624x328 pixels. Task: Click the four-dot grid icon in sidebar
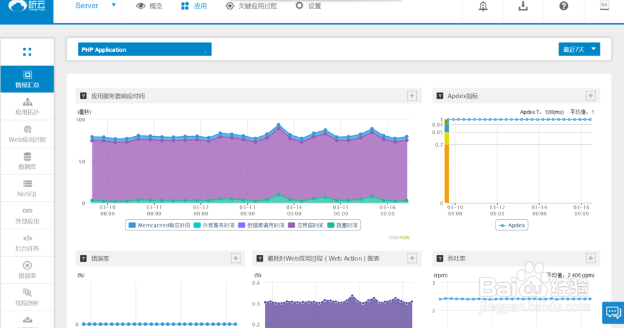click(x=27, y=52)
